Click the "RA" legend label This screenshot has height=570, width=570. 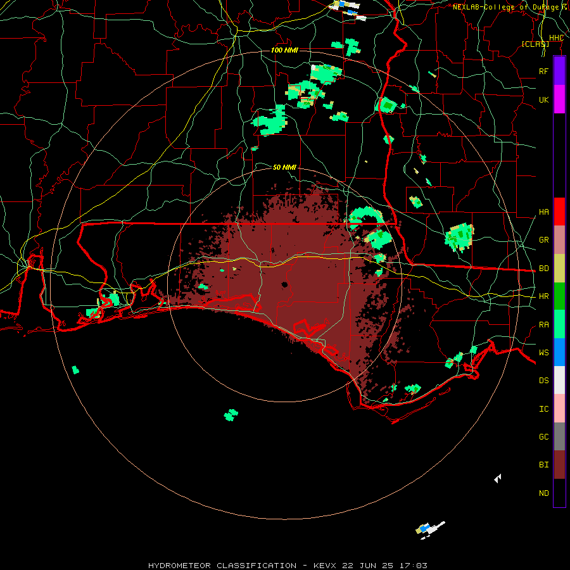click(543, 325)
